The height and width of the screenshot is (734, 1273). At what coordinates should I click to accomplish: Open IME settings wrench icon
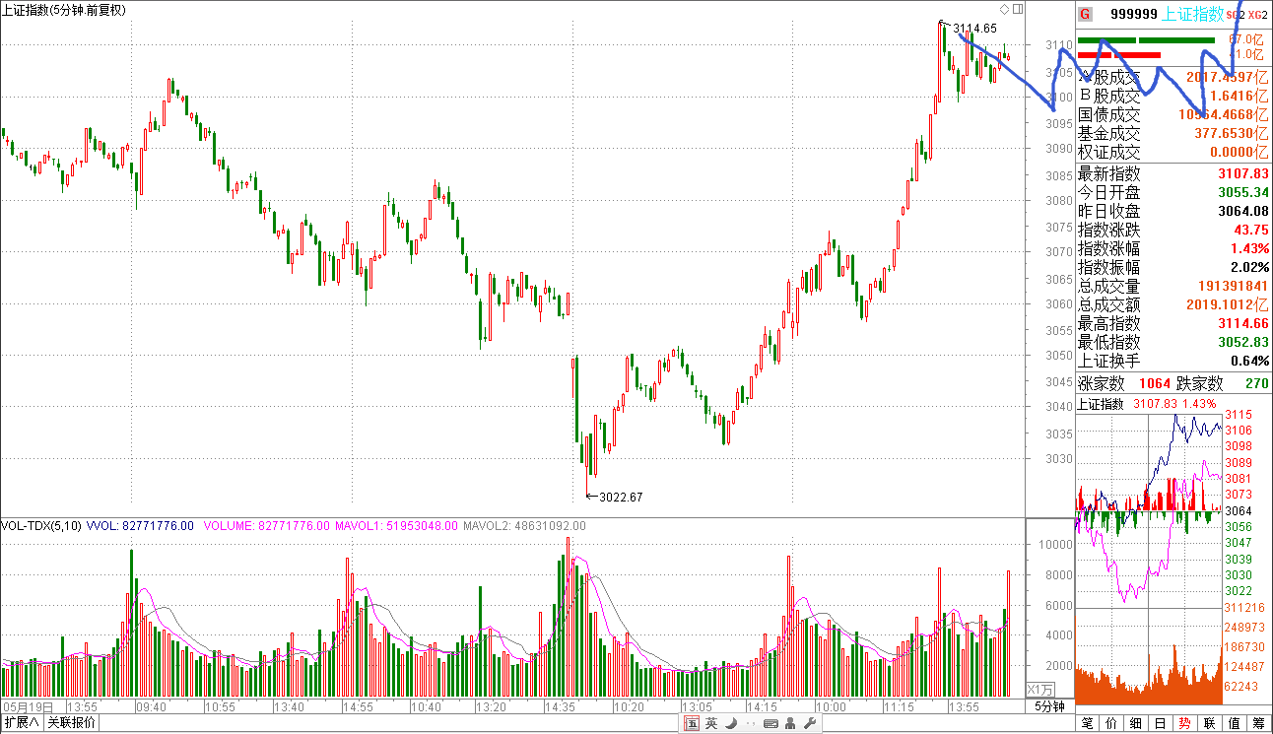pos(810,724)
